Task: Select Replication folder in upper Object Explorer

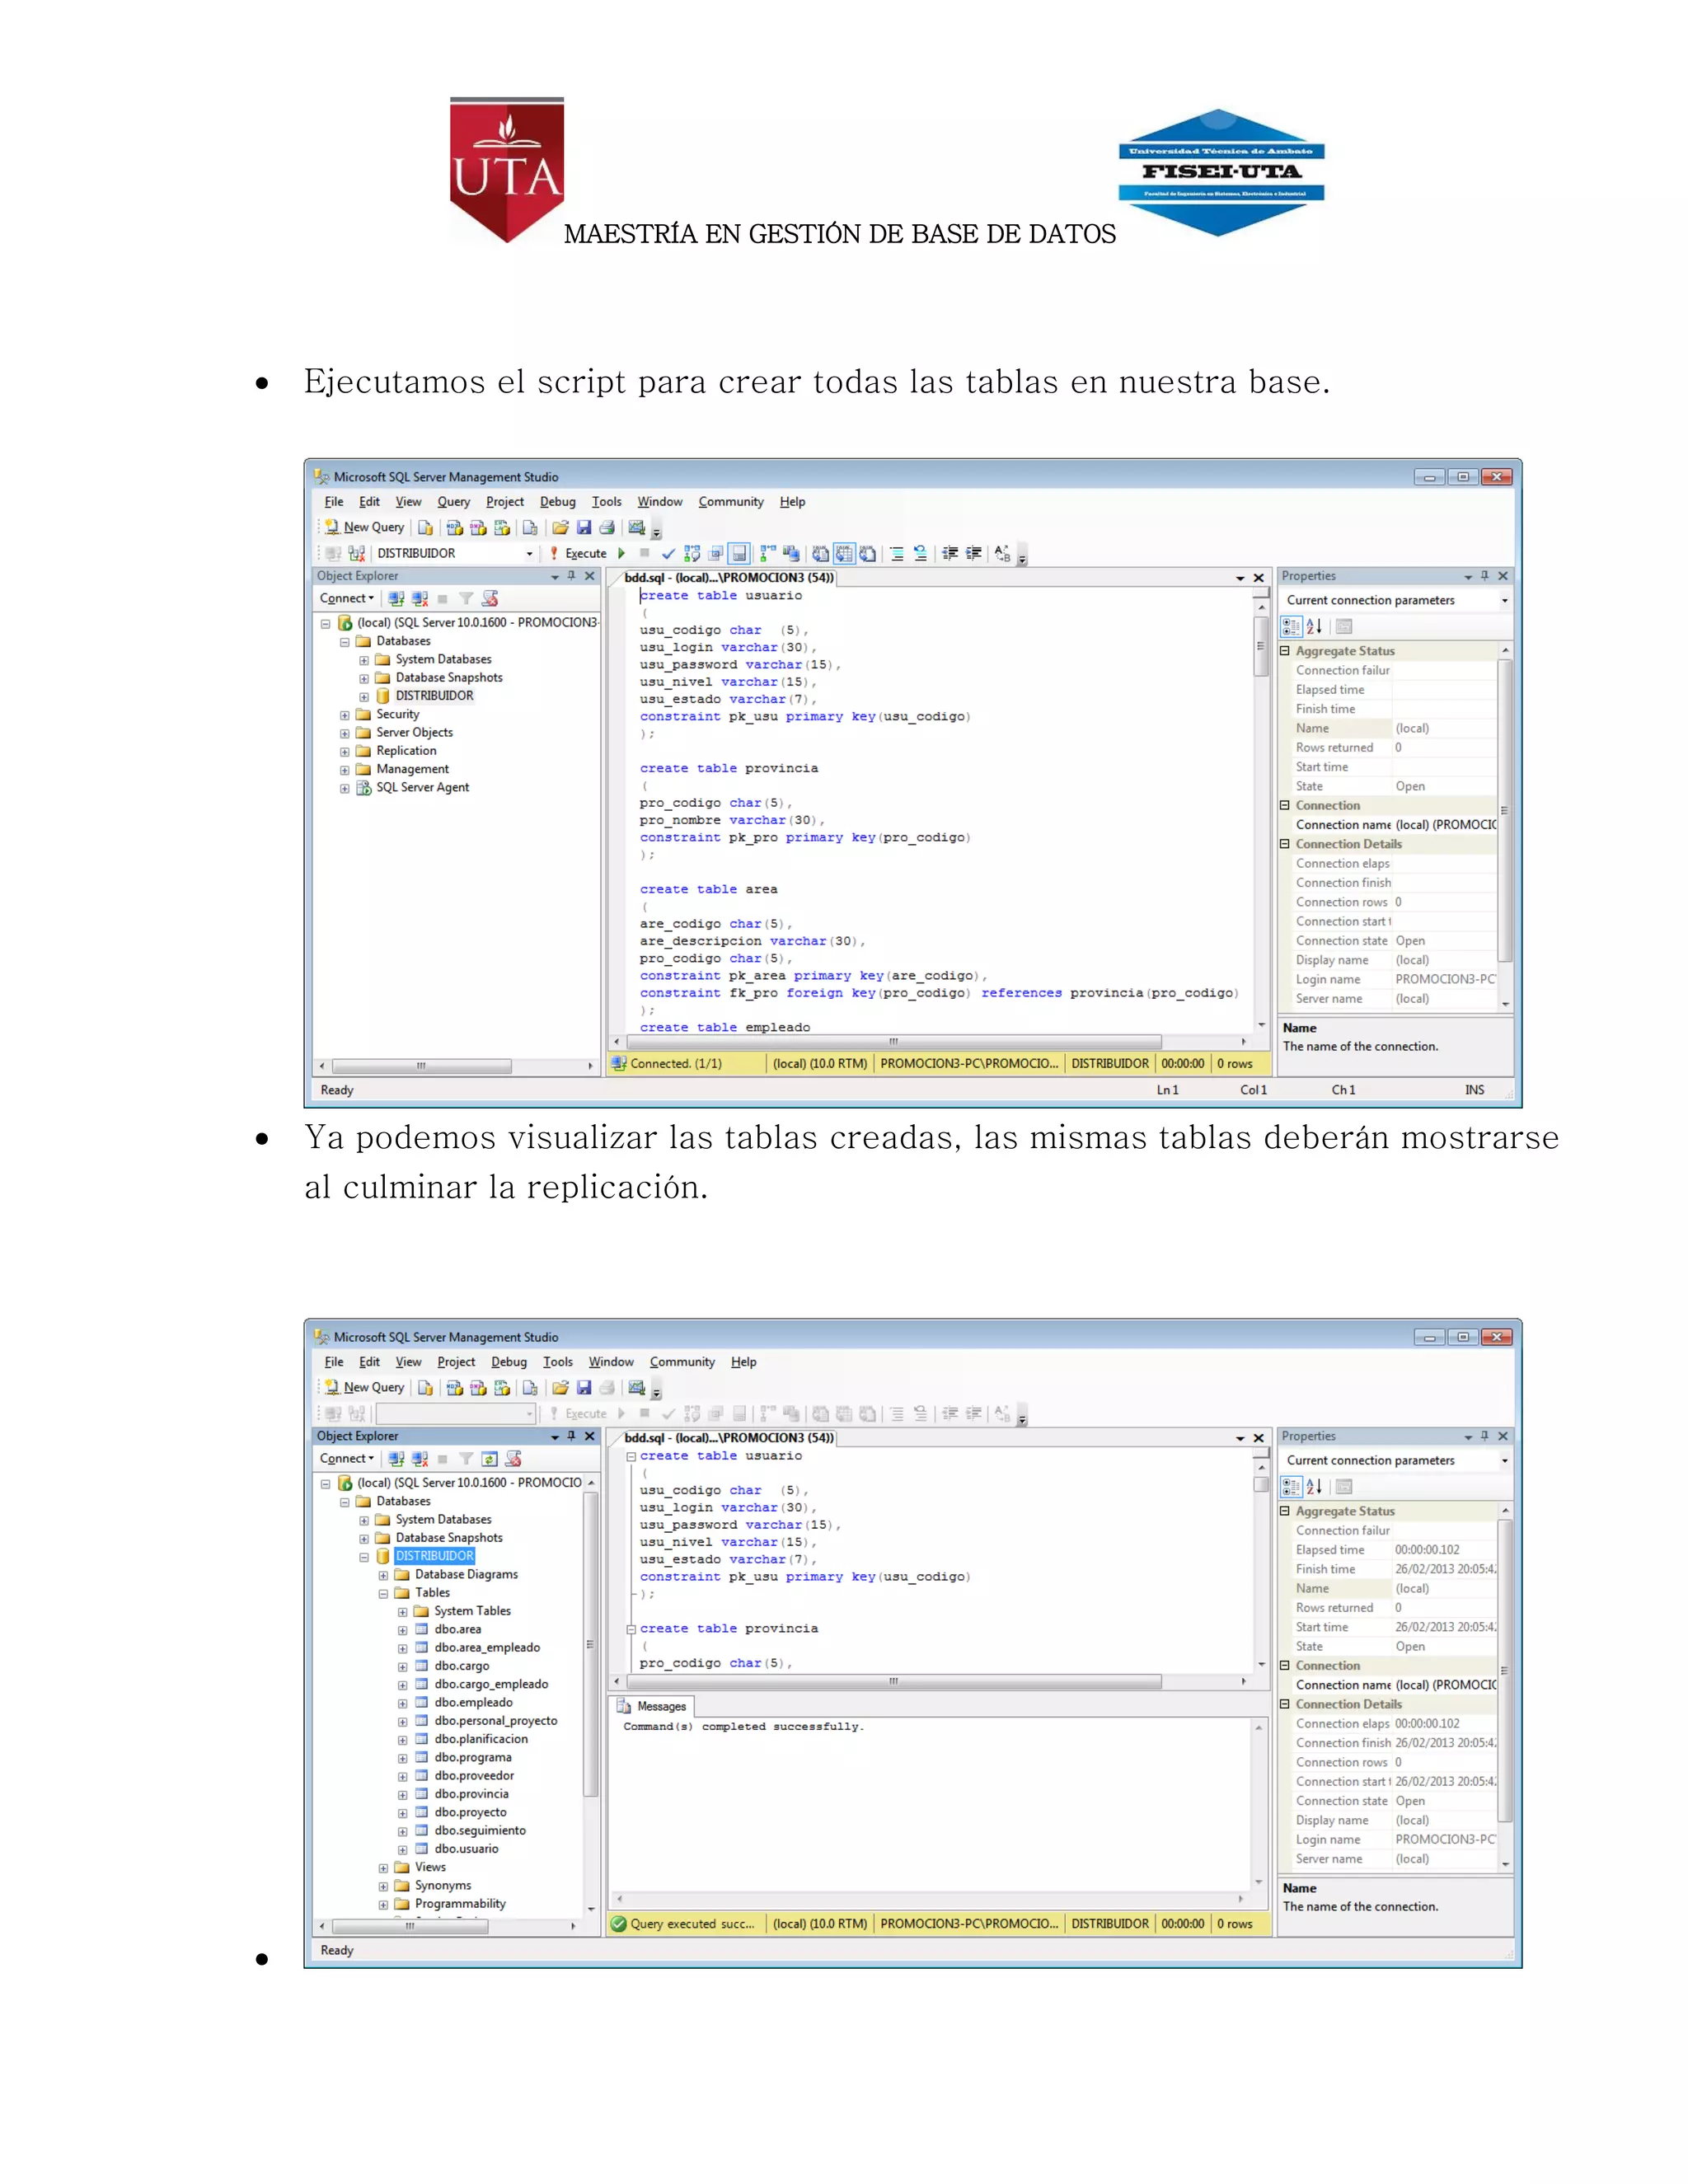Action: [406, 751]
